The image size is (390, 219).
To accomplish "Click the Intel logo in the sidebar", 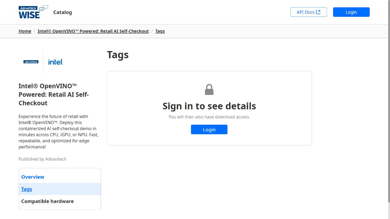I will click(x=55, y=62).
